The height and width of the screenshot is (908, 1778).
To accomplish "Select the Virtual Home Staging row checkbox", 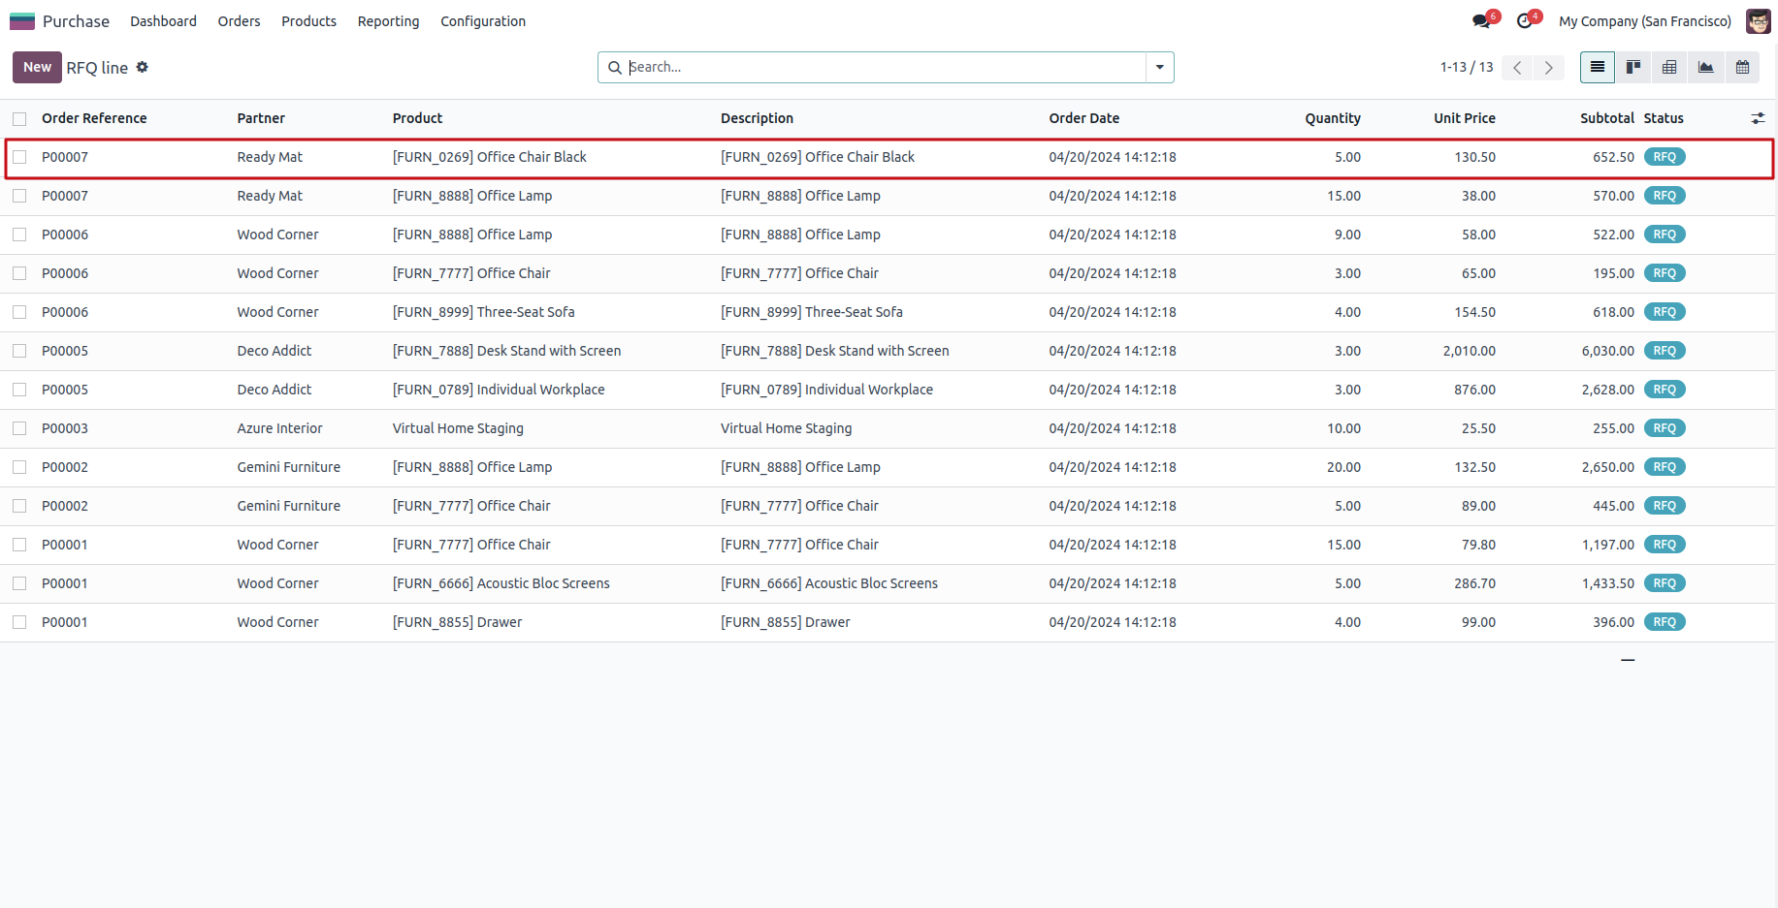I will [19, 428].
